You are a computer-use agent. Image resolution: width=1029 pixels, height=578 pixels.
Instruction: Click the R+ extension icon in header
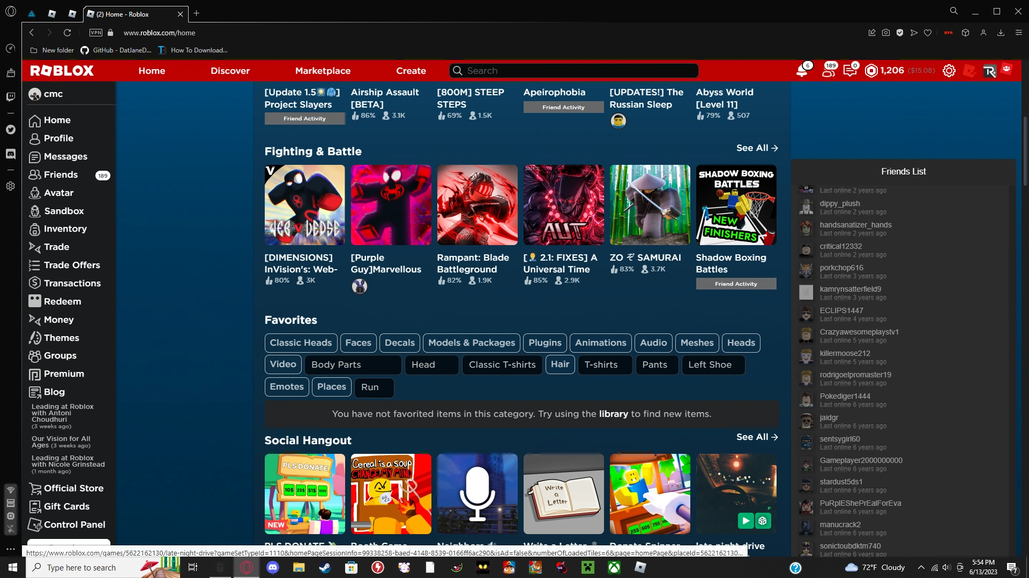pyautogui.click(x=989, y=71)
